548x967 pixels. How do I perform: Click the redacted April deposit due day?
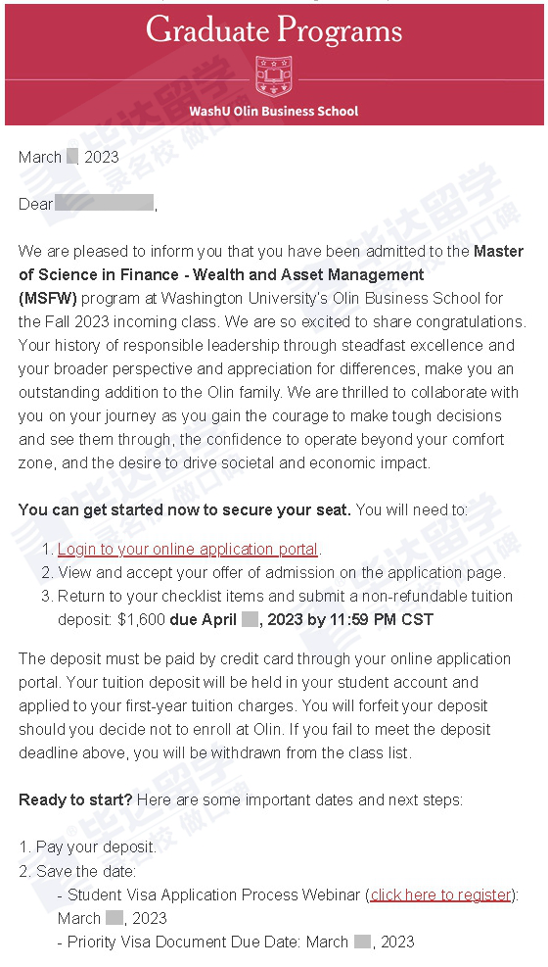click(250, 620)
